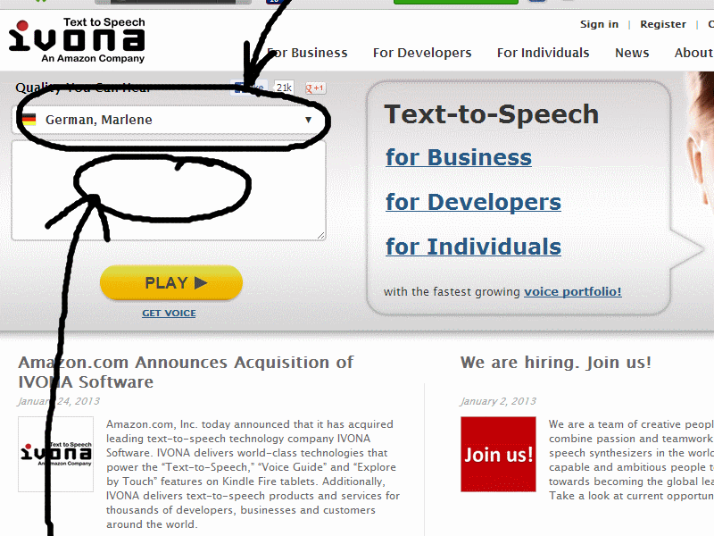Screen dimensions: 714x536
Task: Open 'We are hiring. Join us!' headline
Action: pyautogui.click(x=556, y=363)
